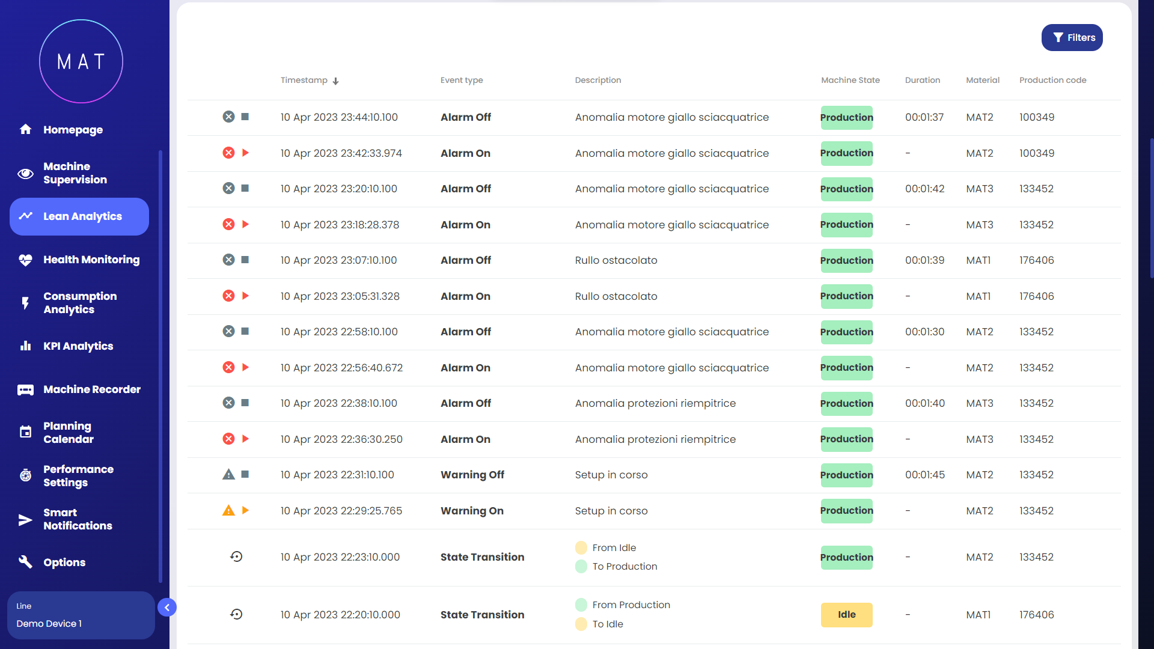Click the Homepage house icon
1154x649 pixels.
(x=25, y=129)
